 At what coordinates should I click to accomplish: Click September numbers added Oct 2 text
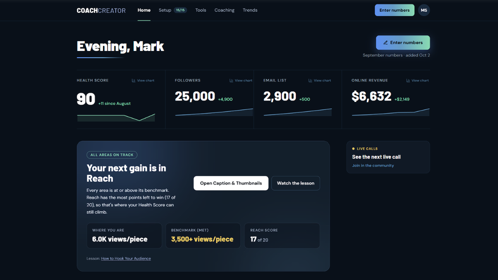[x=396, y=55]
